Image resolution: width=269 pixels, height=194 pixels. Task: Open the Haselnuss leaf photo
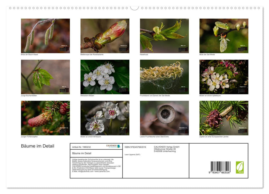pyautogui.click(x=164, y=36)
